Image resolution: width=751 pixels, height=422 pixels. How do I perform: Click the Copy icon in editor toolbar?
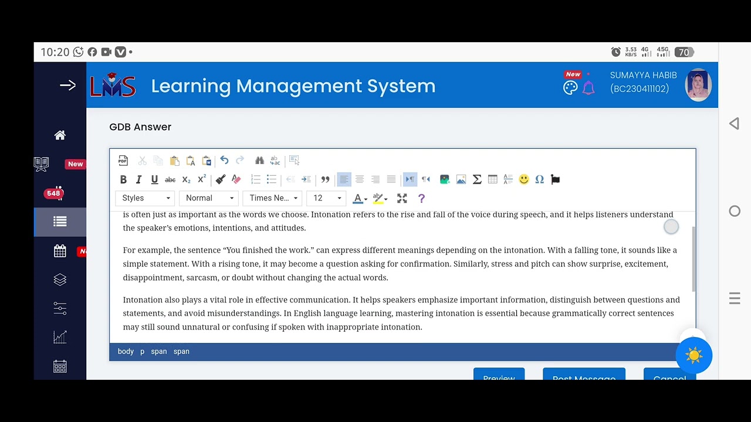coord(158,160)
